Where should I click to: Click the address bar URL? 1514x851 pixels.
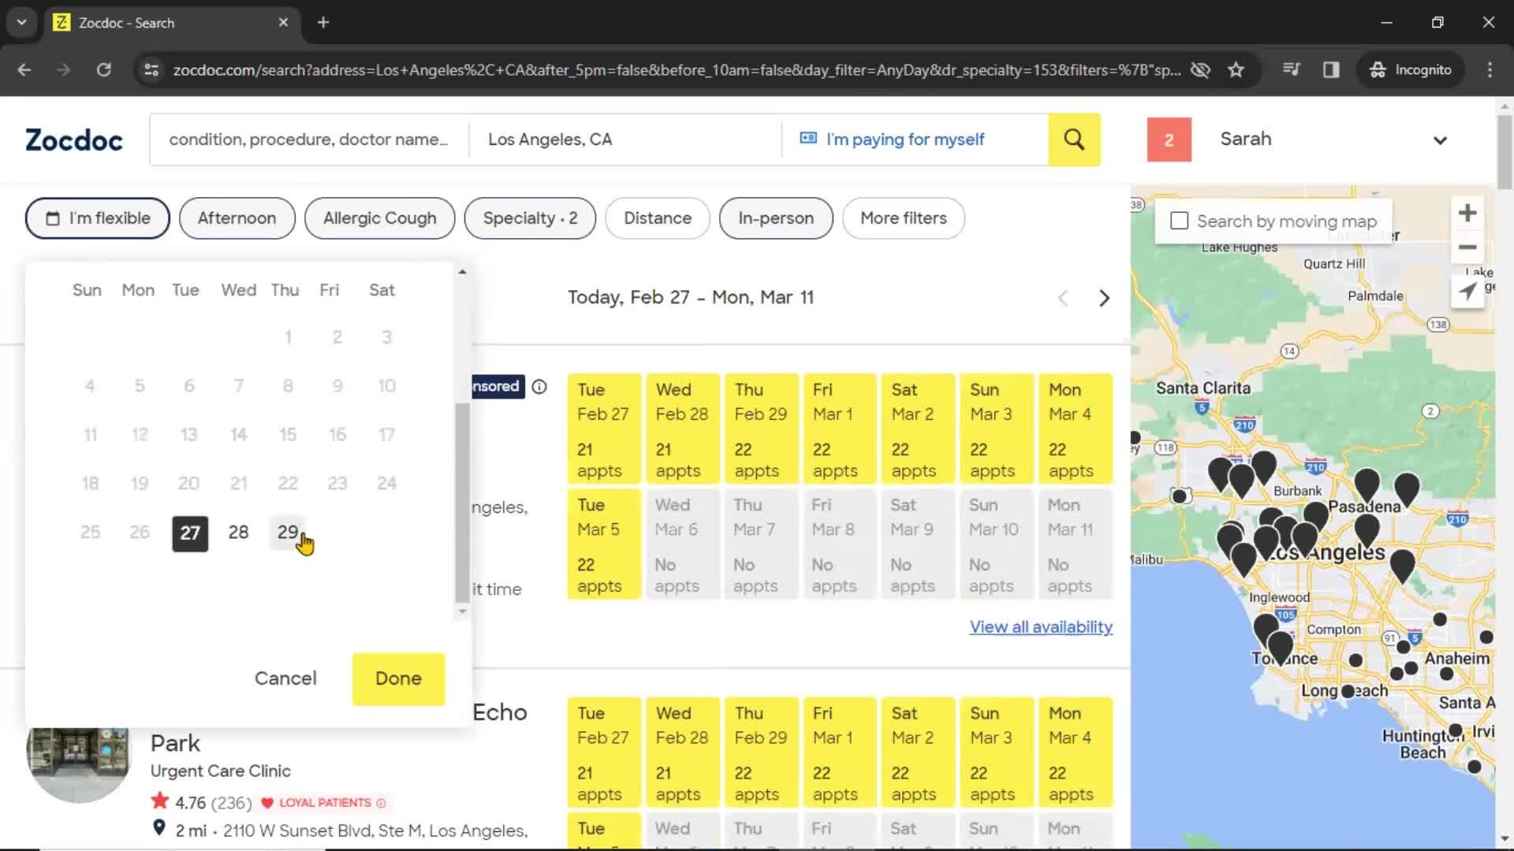point(677,70)
